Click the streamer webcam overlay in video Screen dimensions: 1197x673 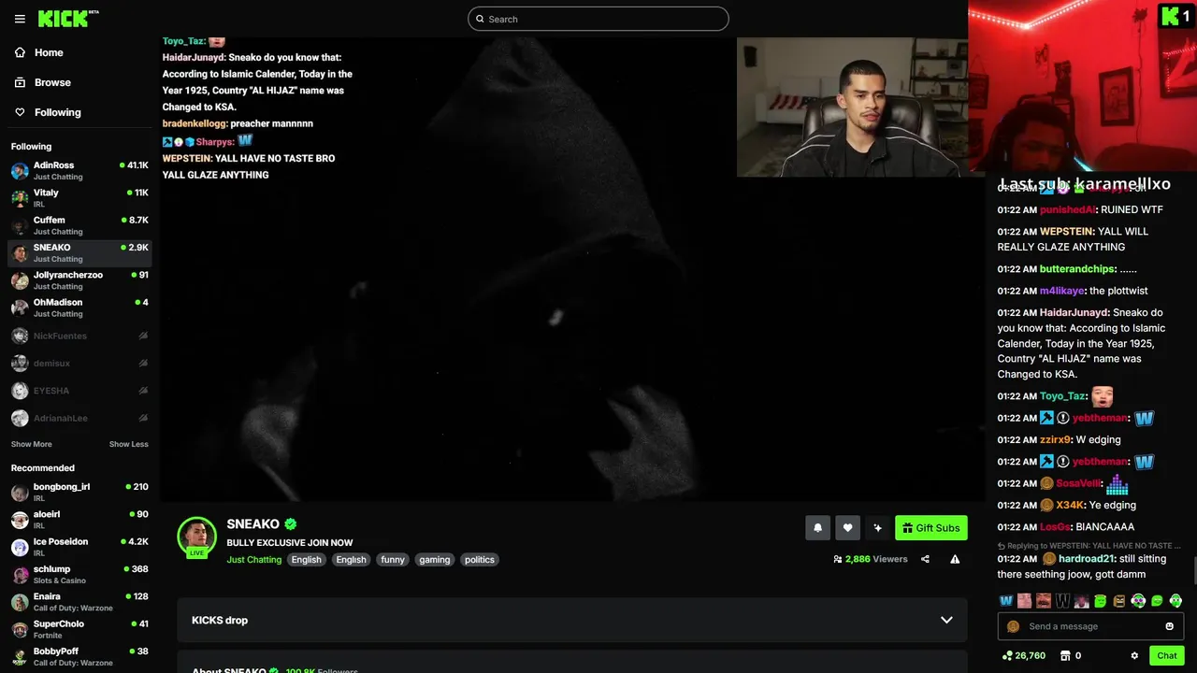852,107
